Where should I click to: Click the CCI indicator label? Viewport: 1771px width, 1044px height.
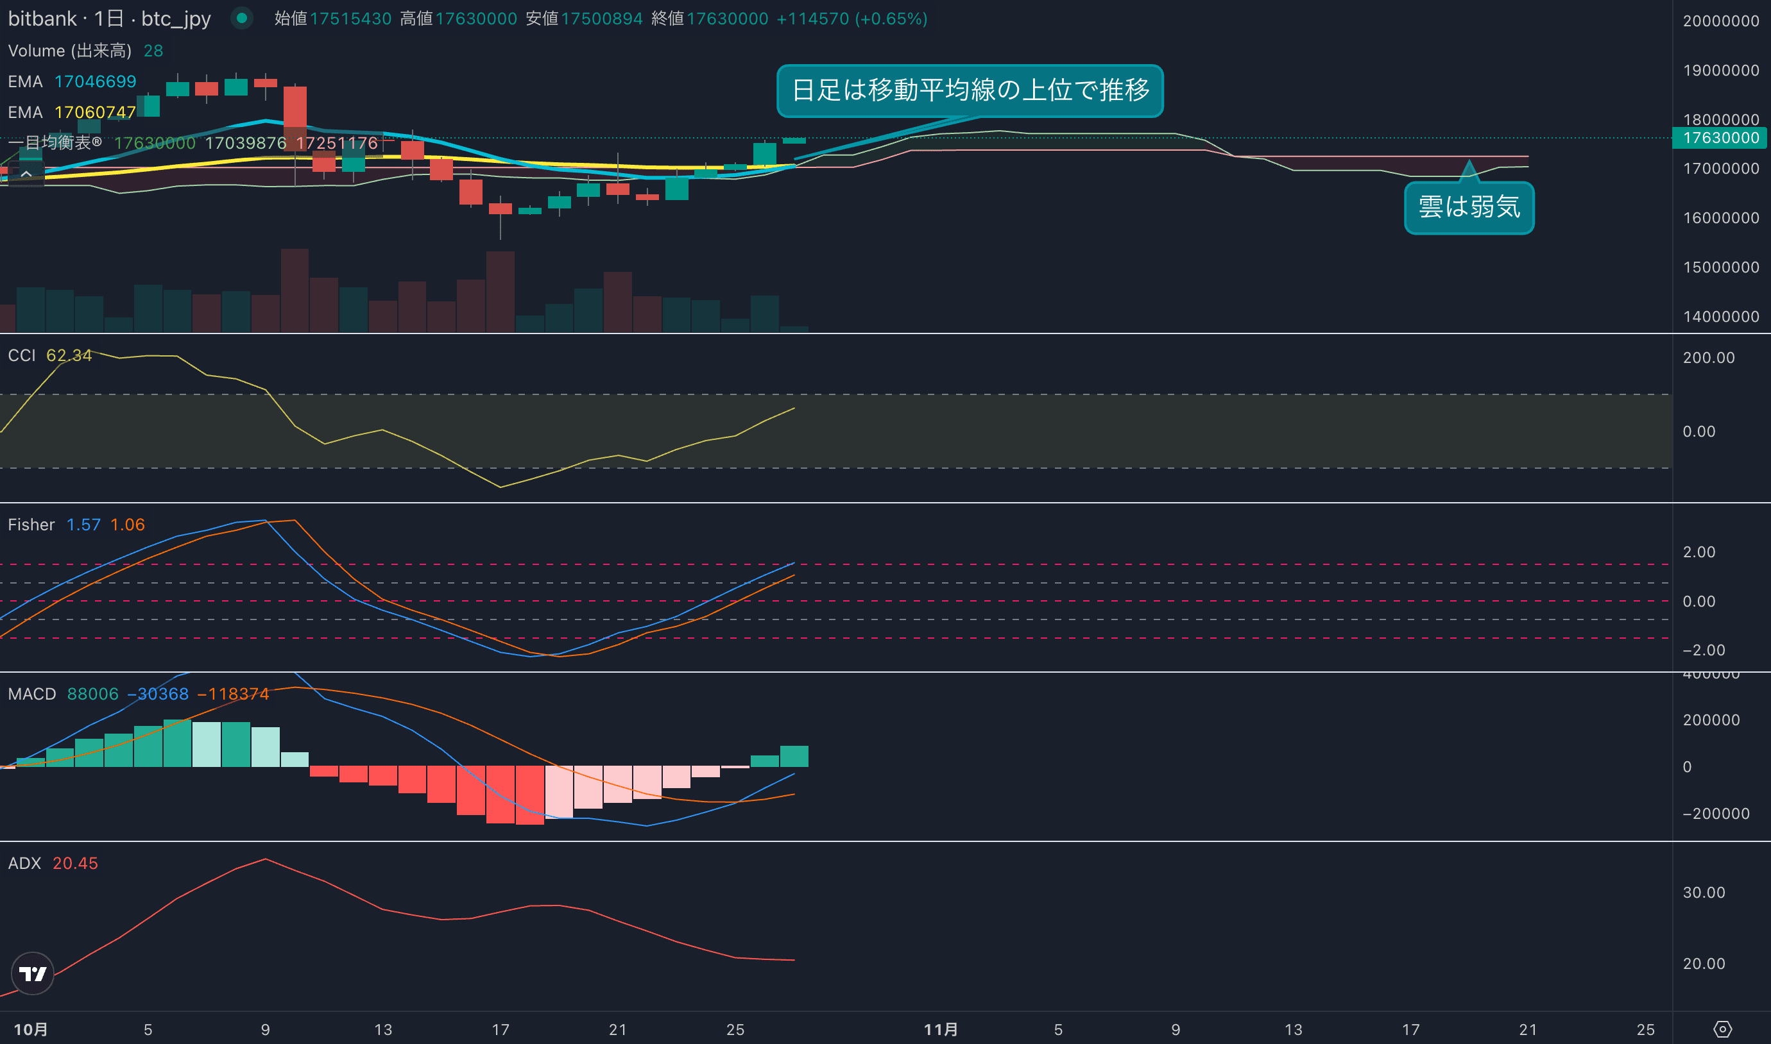(x=21, y=355)
